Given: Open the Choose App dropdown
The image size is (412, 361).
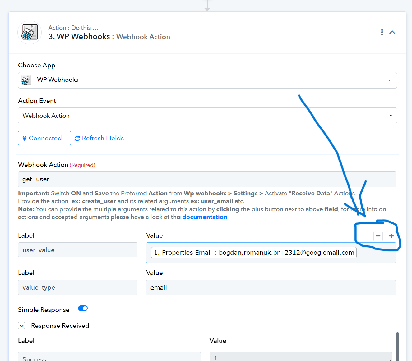Looking at the screenshot, I should tap(207, 80).
